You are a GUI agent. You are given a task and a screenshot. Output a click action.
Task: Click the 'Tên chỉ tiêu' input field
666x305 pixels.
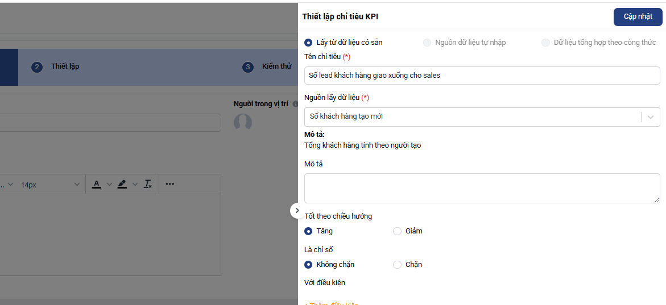482,76
